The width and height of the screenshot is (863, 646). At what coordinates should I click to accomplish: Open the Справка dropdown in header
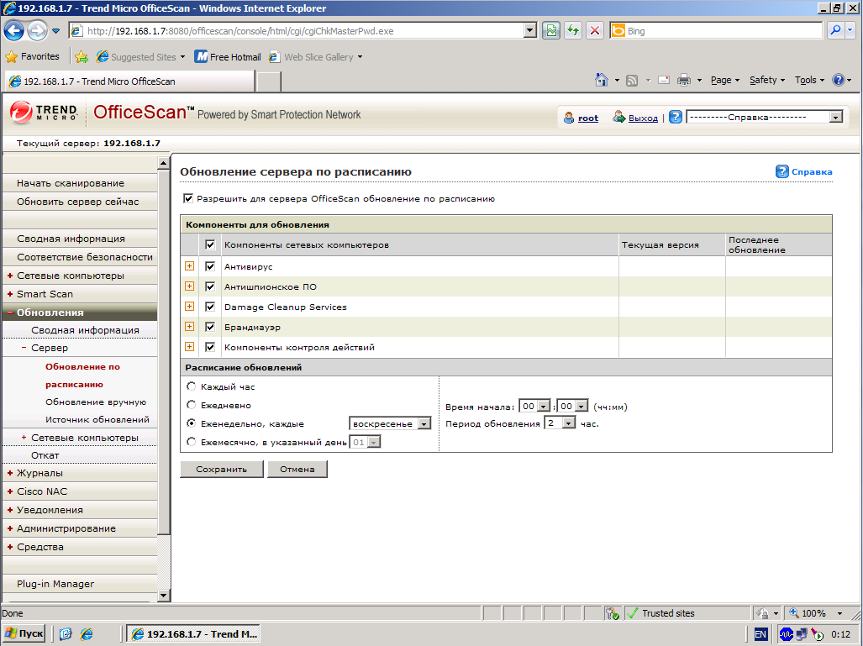click(765, 118)
